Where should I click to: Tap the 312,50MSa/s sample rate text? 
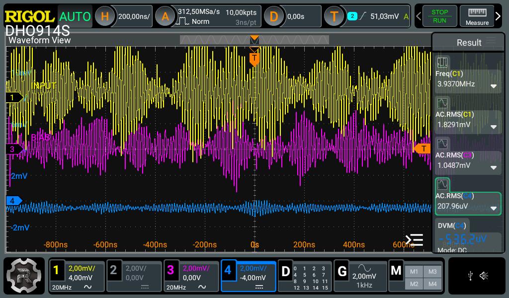tap(199, 12)
